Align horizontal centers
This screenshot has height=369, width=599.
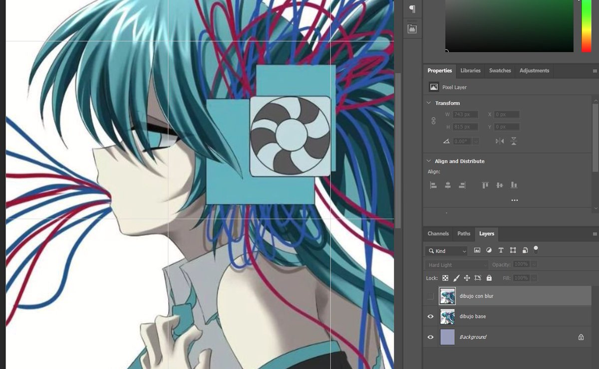coord(448,185)
